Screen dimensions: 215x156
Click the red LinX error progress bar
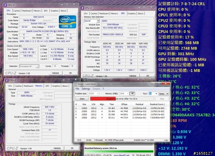coord(122,99)
